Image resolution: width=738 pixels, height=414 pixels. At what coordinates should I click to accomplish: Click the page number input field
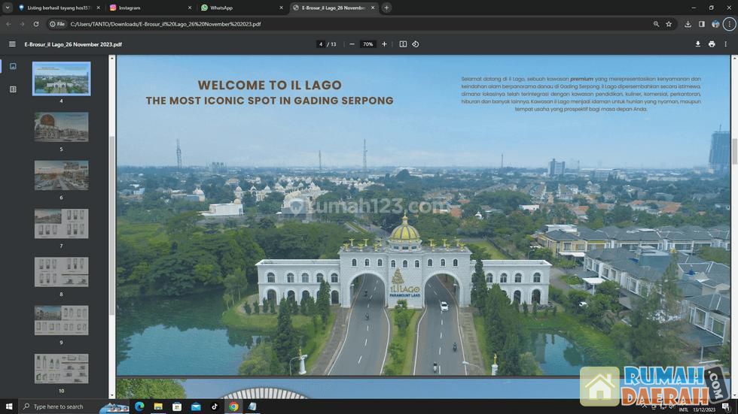click(x=321, y=44)
